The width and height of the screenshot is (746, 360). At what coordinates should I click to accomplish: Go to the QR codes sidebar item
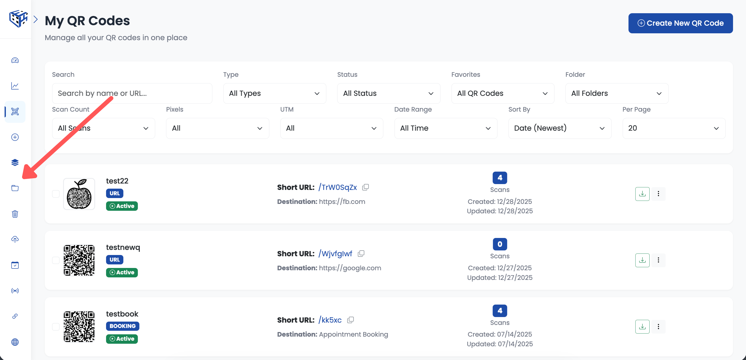click(15, 112)
